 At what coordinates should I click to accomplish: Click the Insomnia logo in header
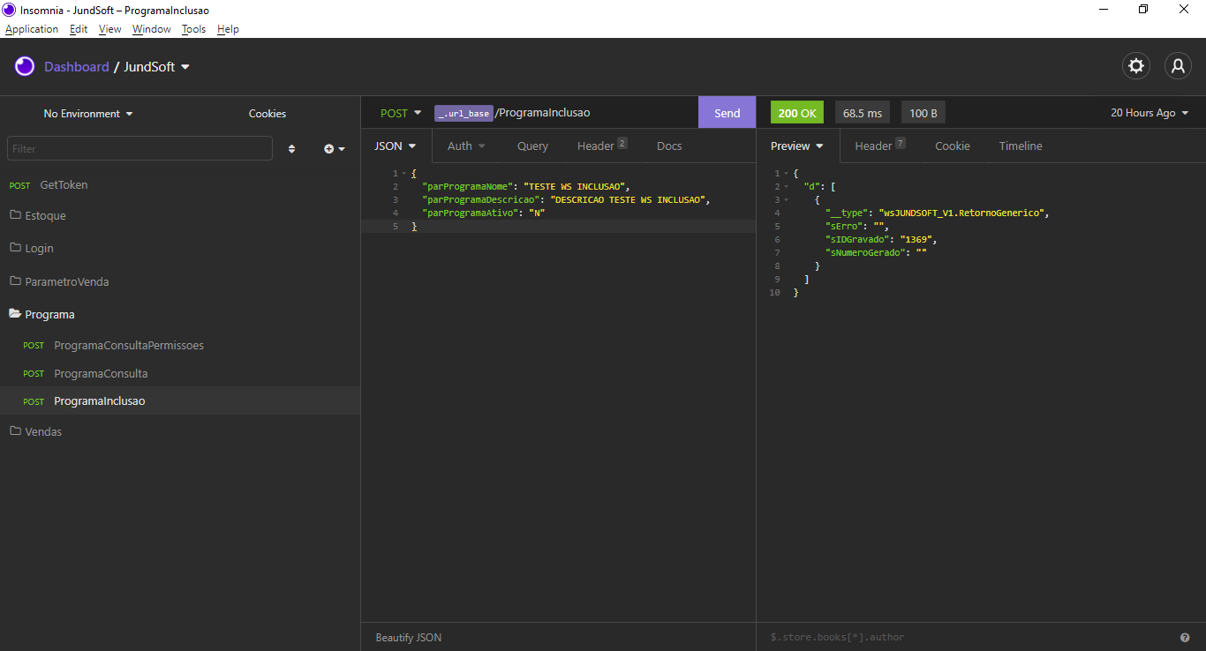25,66
